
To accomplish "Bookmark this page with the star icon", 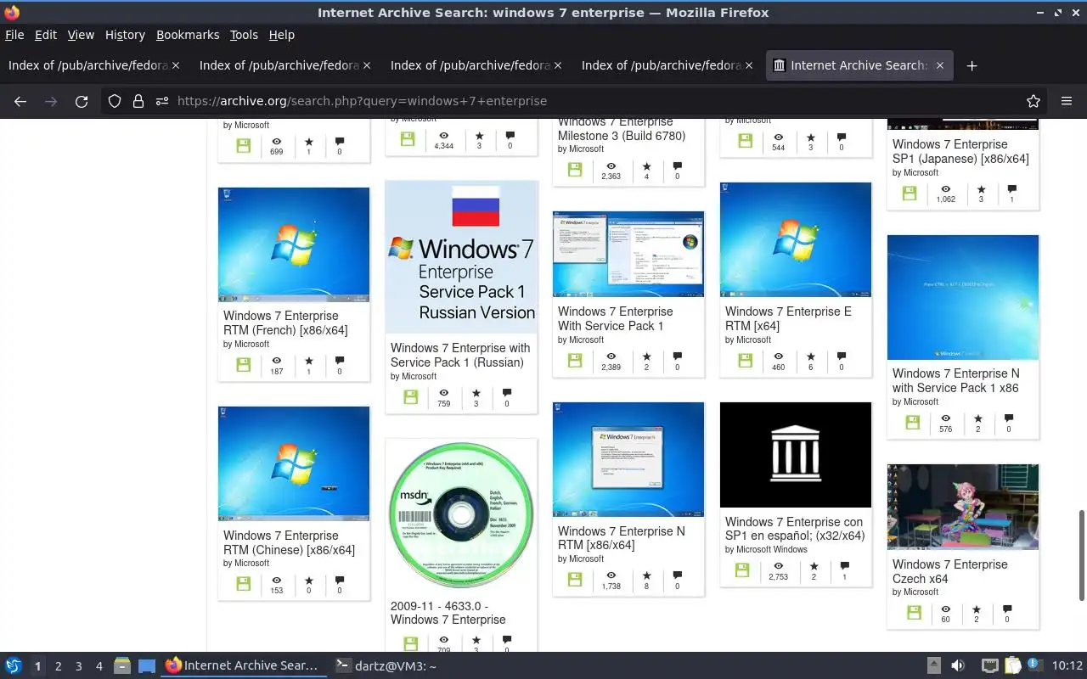I will click(x=1033, y=101).
